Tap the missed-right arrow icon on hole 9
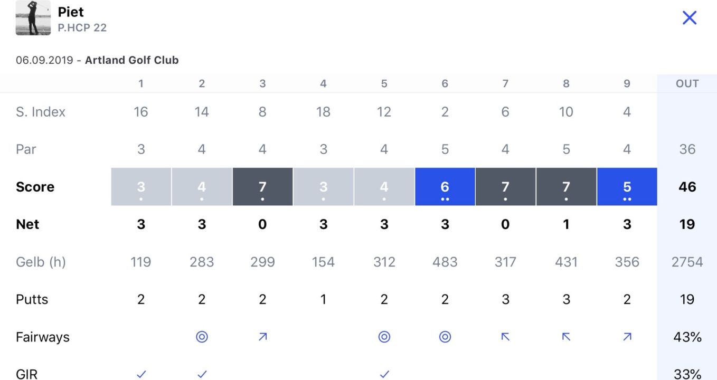Viewport: 717px width, 380px height. (627, 337)
